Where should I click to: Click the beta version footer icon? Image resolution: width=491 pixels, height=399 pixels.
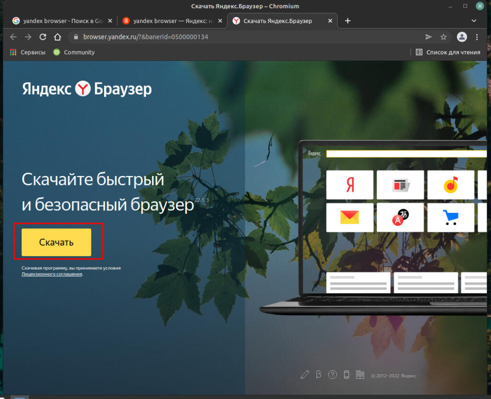point(318,375)
